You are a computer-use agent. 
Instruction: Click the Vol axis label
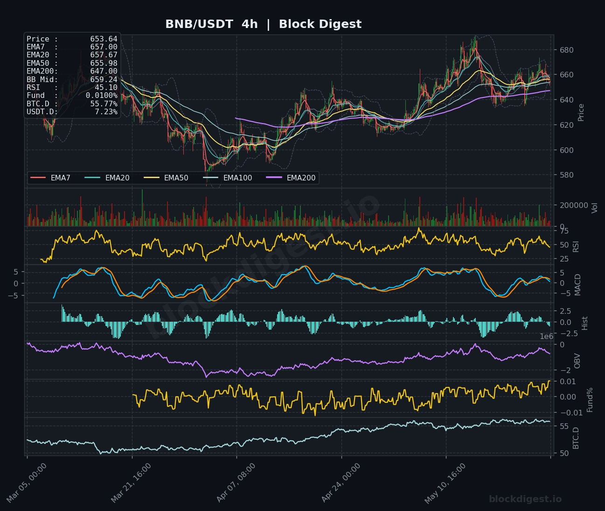(x=595, y=208)
